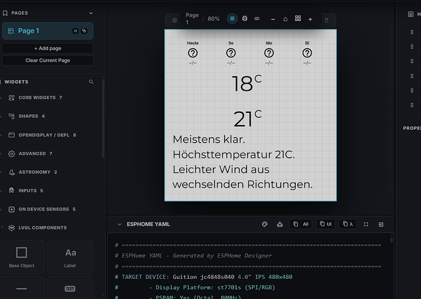This screenshot has height=299, width=421.
Task: Copy lambda code with the λ button
Action: pos(348,224)
